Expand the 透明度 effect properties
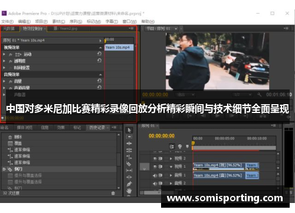295x213 pixels. (x=4, y=61)
